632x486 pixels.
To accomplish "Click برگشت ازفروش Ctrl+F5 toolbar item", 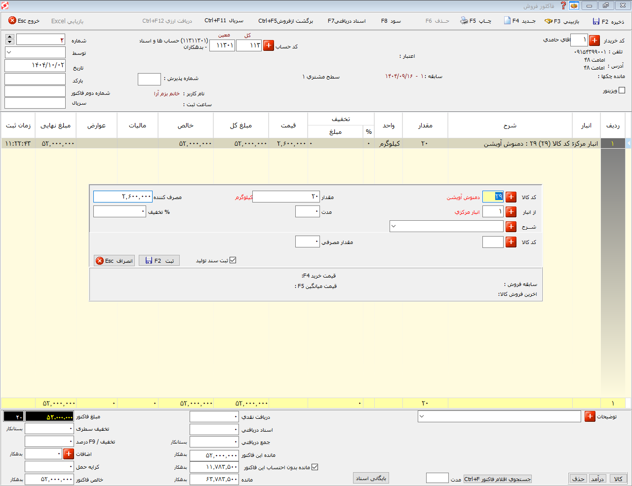I will pos(285,21).
